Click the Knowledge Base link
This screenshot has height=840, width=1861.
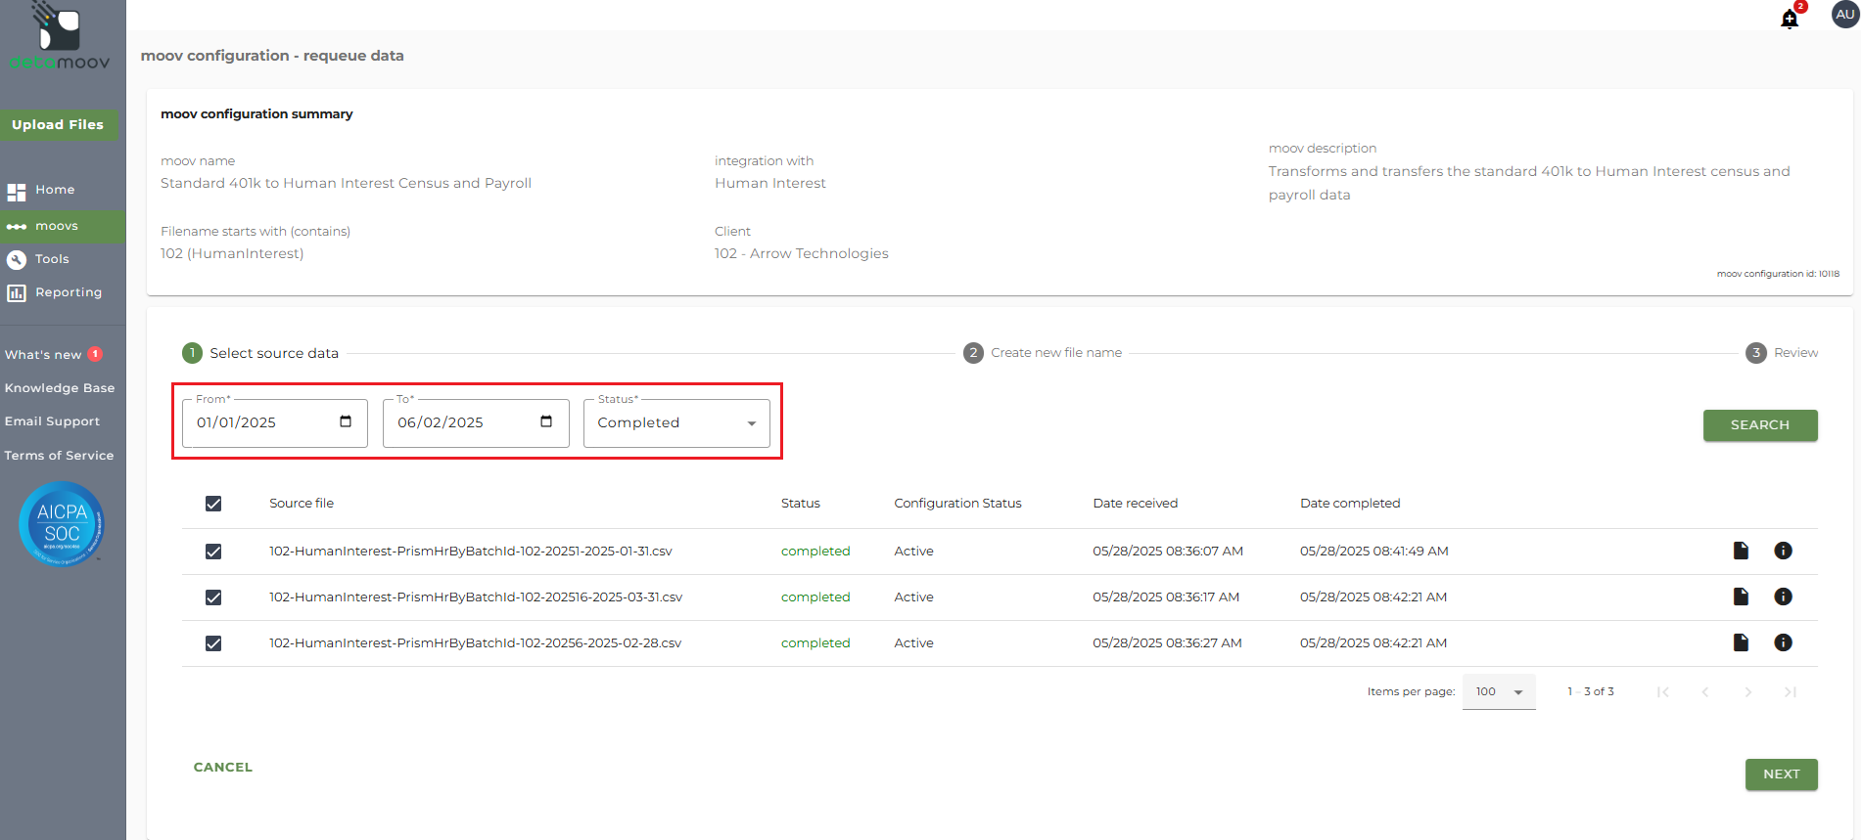coord(60,388)
